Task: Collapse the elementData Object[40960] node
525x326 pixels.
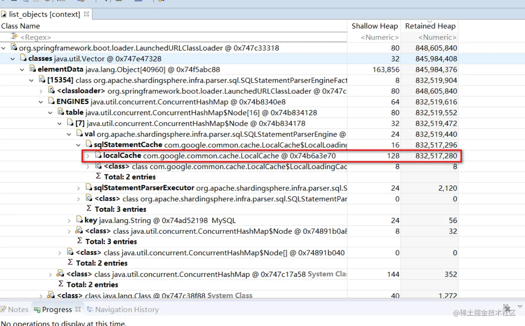Action: [22, 69]
